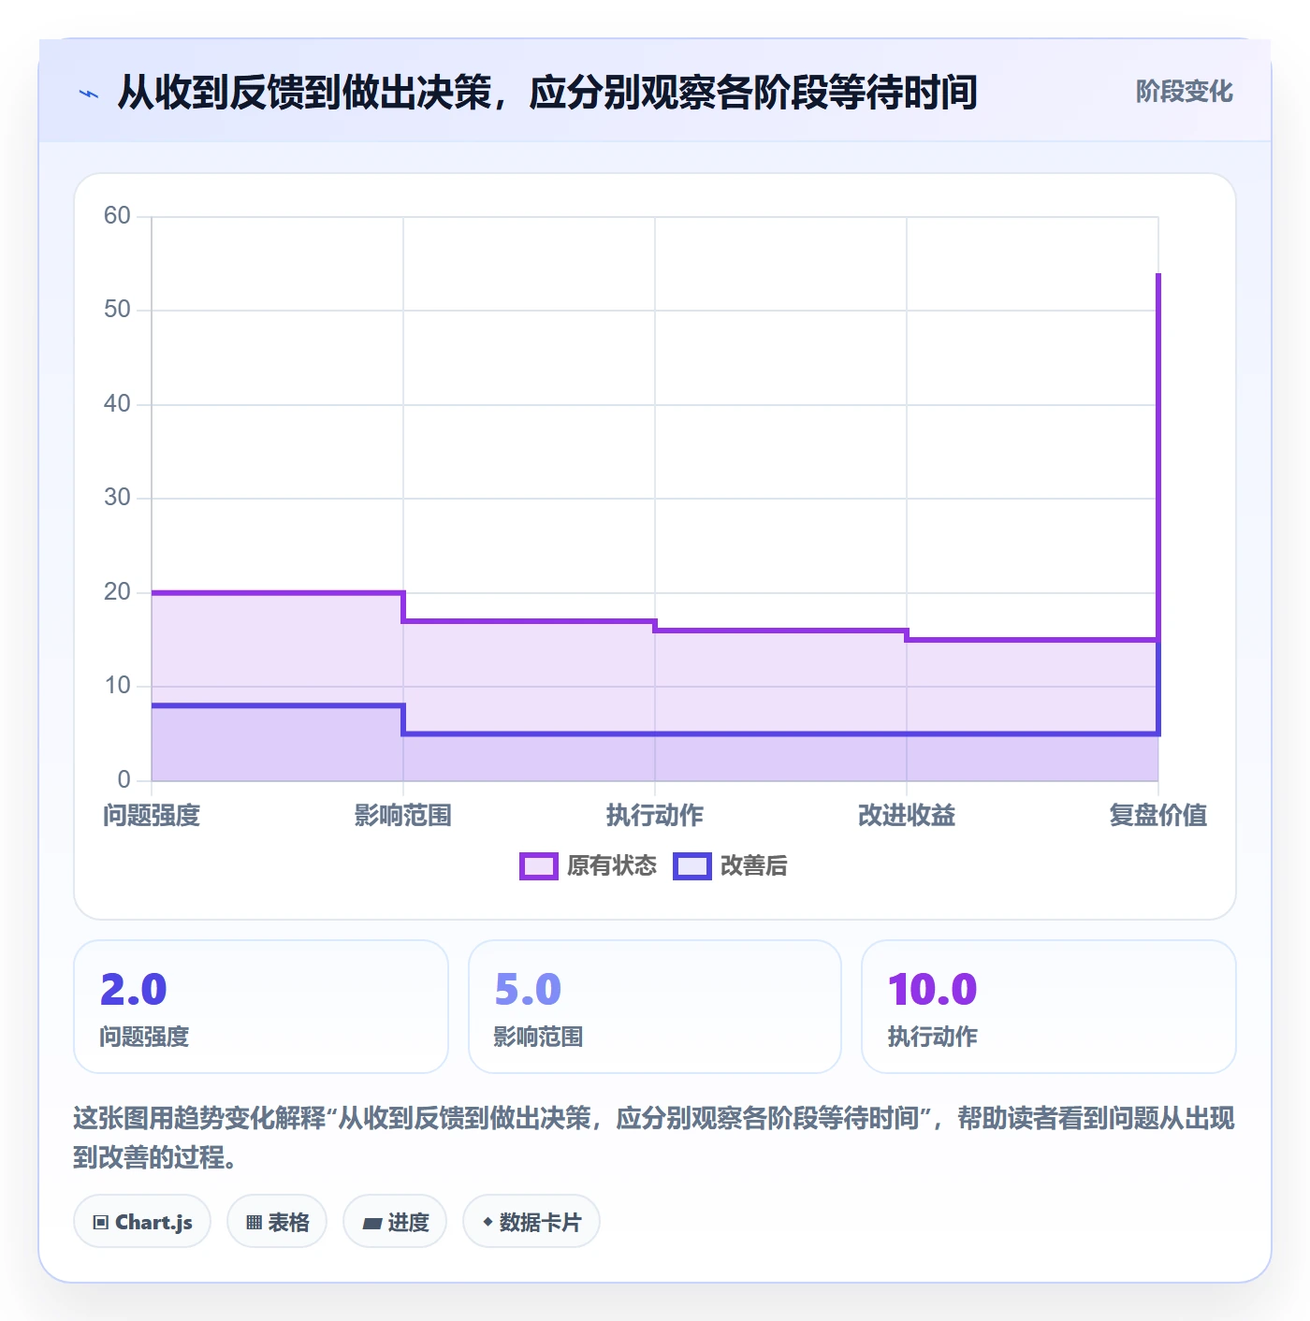Image resolution: width=1310 pixels, height=1321 pixels.
Task: Click the y-axis value 10
Action: click(117, 686)
